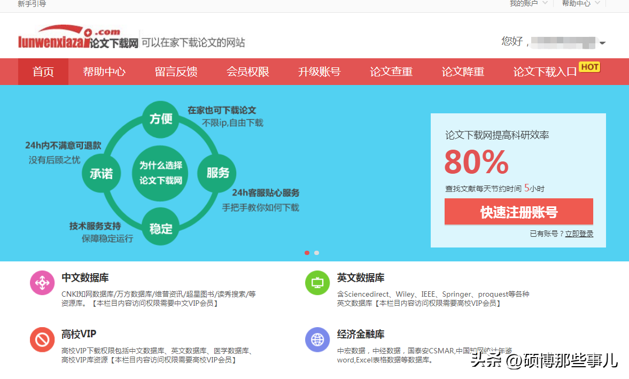Click the green 稳定 circle in the diagram
Image resolution: width=629 pixels, height=379 pixels.
[160, 228]
